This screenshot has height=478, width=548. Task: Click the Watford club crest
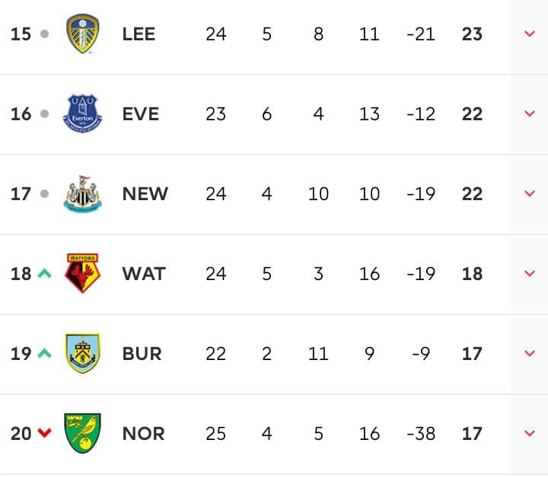tap(82, 274)
